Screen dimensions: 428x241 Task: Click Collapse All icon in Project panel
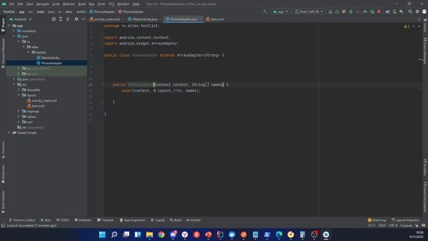point(68,19)
